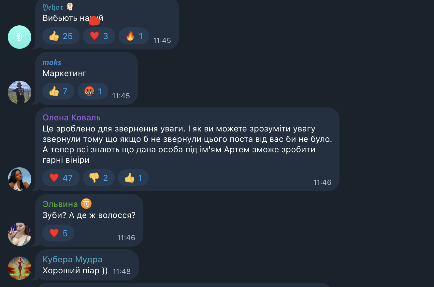Image resolution: width=434 pixels, height=287 pixels.
Task: Open Эльвина's profile avatar
Action: tap(20, 234)
